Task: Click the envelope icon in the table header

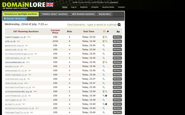Action: tap(104, 31)
